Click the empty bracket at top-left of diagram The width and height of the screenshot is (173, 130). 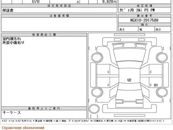coord(92,48)
